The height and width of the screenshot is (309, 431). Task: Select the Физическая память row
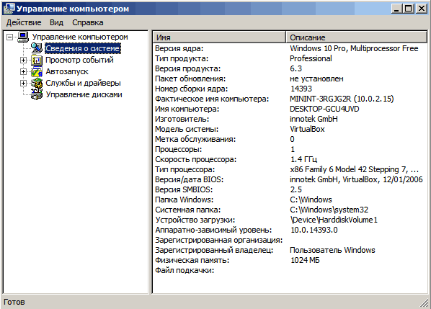290,260
